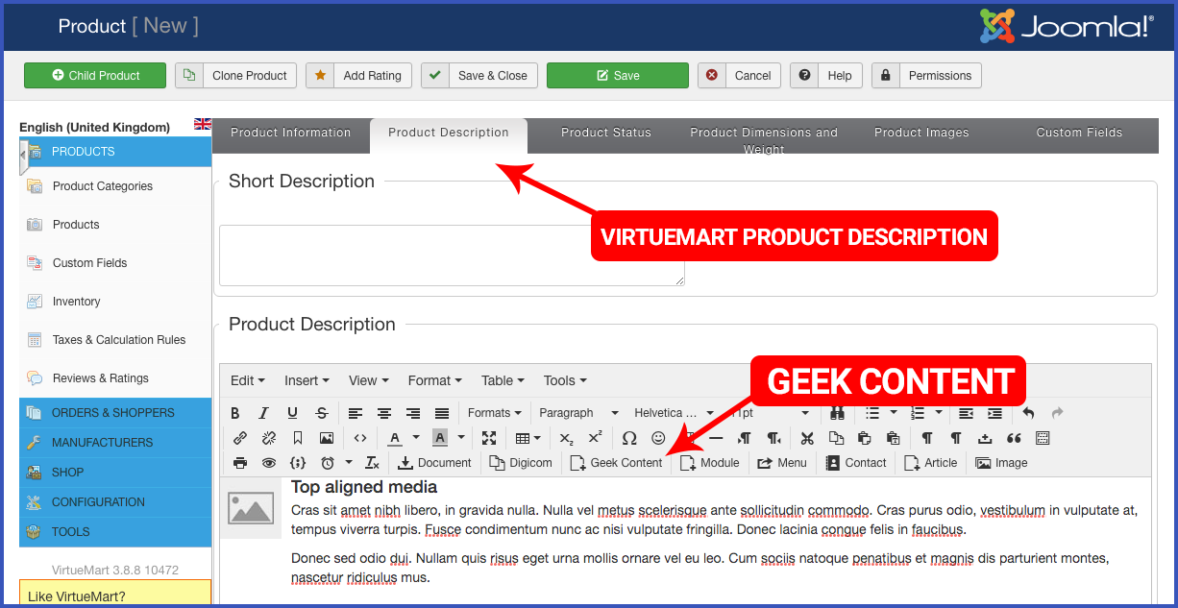Click the Save & Close button
The height and width of the screenshot is (608, 1178).
(479, 76)
